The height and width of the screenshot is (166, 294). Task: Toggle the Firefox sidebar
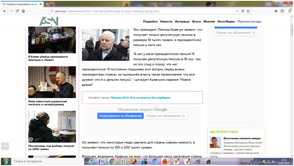tap(282, 11)
